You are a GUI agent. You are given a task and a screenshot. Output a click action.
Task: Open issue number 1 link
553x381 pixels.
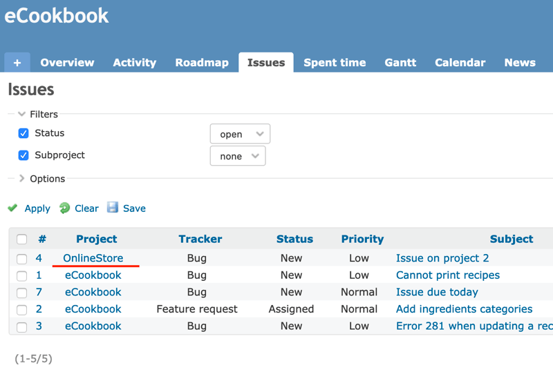pyautogui.click(x=39, y=275)
